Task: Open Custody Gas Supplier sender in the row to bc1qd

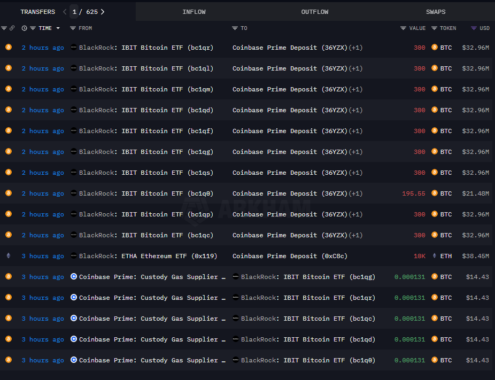Action: [152, 339]
